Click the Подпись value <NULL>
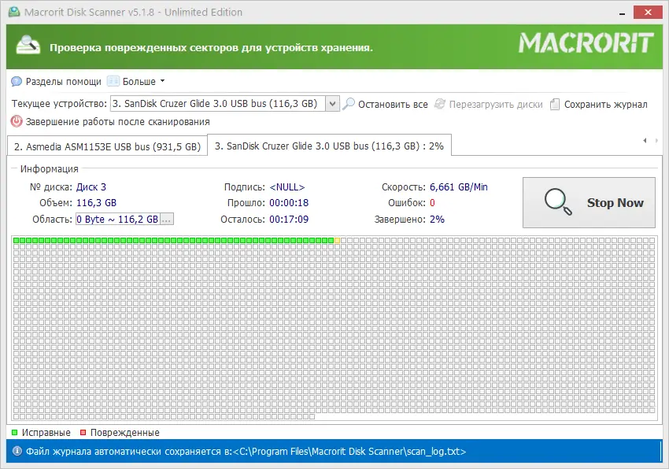Image resolution: width=669 pixels, height=469 pixels. (x=287, y=187)
